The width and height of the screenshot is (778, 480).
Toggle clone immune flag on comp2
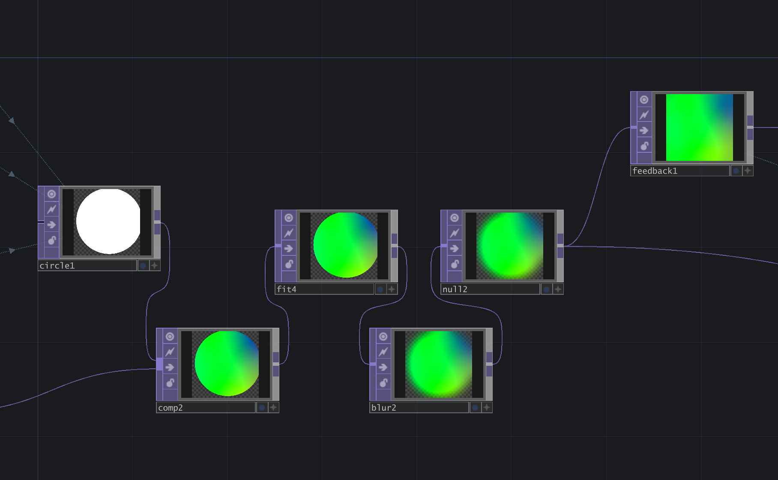(170, 352)
